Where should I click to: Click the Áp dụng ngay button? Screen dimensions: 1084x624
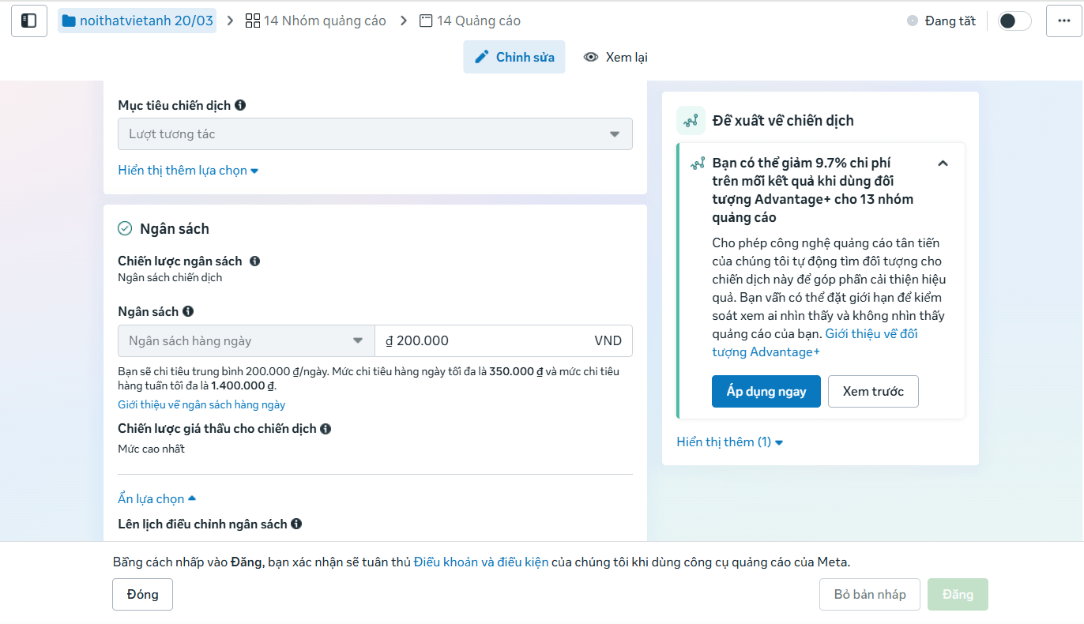click(x=766, y=392)
